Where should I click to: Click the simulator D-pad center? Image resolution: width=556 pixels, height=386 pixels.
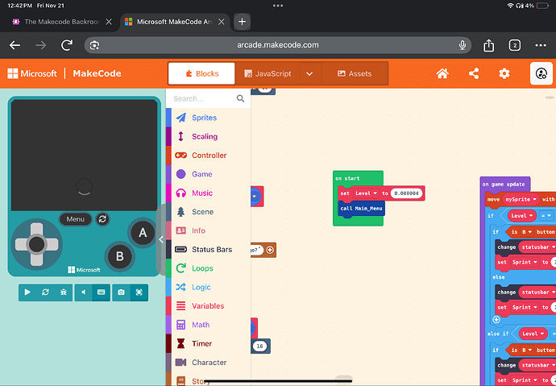click(36, 244)
